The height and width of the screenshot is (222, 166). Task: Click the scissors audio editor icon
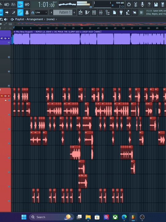pyautogui.click(x=136, y=4)
